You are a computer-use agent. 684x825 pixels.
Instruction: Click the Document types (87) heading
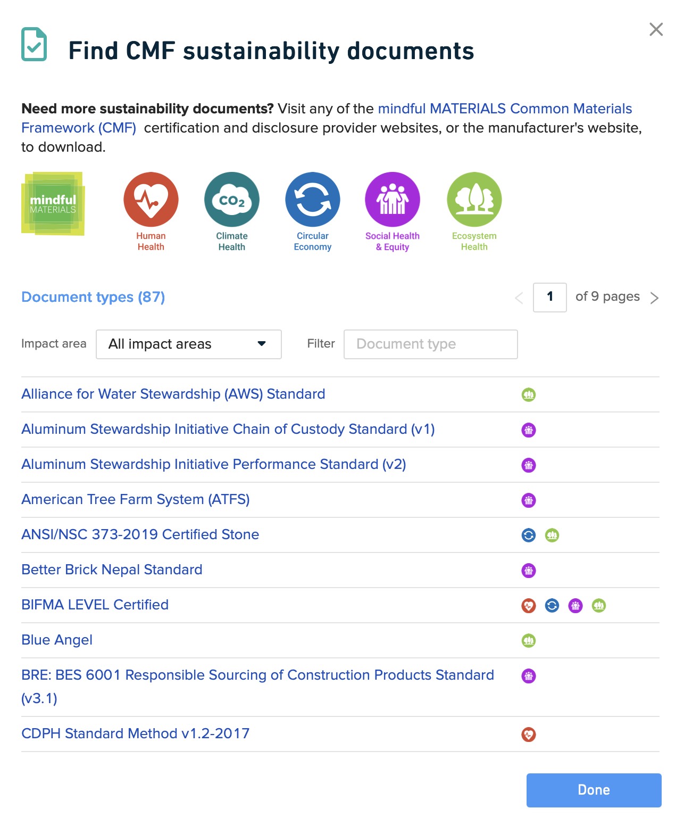point(93,297)
